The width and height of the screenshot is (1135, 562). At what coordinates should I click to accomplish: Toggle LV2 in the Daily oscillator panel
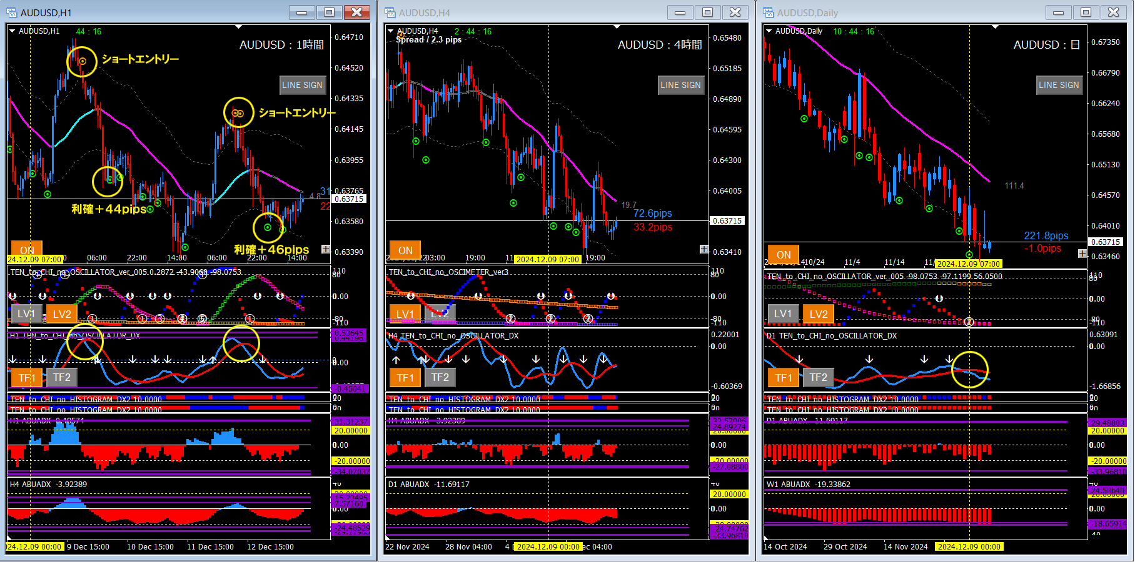(x=819, y=313)
